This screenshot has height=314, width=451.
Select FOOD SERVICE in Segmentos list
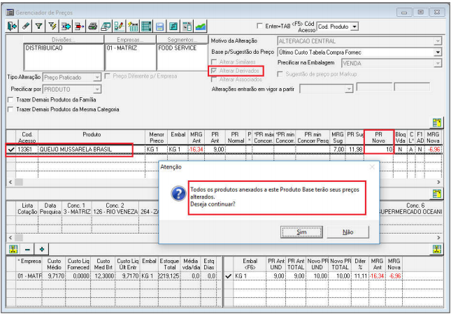178,48
